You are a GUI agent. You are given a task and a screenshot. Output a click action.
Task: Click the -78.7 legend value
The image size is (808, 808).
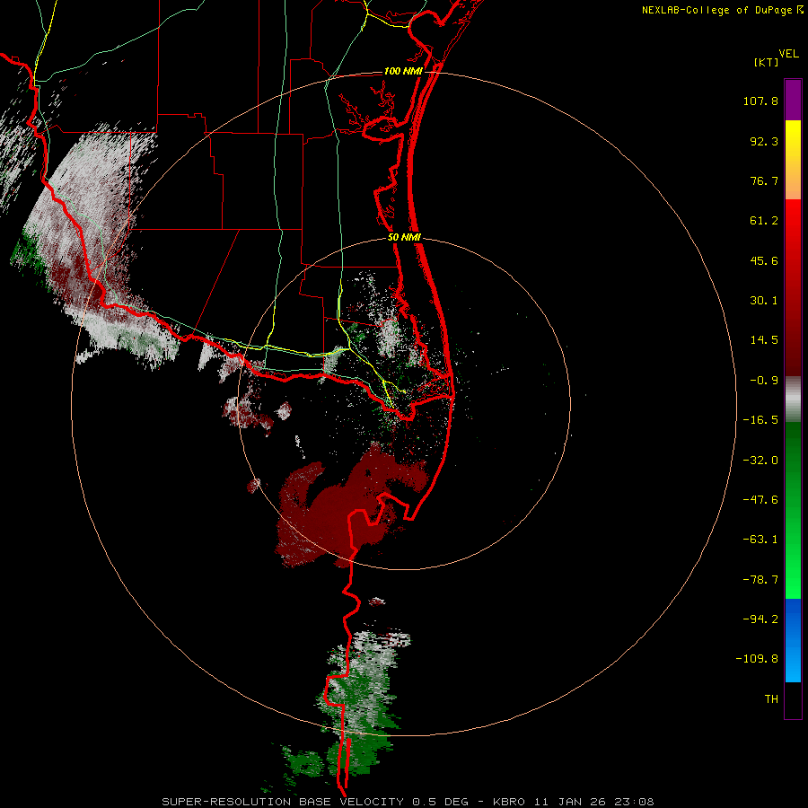pos(760,580)
